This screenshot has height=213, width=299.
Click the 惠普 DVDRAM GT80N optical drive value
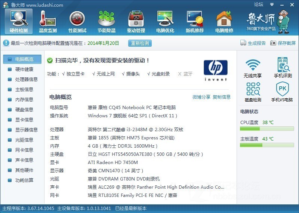124,179
